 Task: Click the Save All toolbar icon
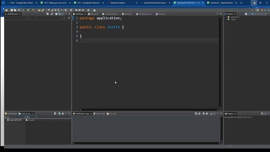(x=15, y=10)
